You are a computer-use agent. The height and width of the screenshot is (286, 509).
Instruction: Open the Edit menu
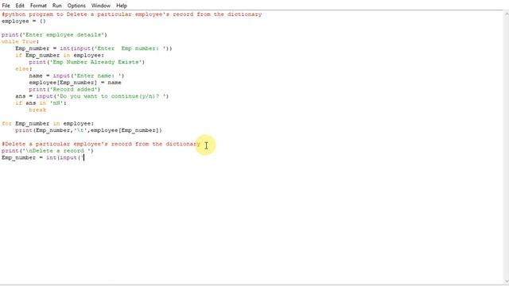20,6
